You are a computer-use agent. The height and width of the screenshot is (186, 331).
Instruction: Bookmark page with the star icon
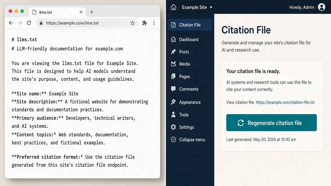(x=132, y=23)
